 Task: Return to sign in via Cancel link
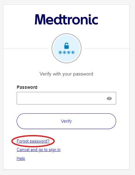point(39,150)
